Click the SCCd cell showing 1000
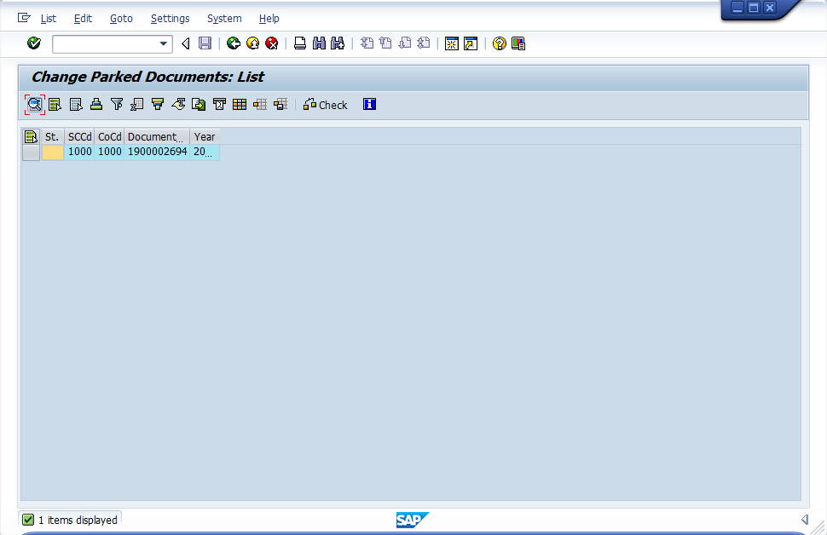The height and width of the screenshot is (535, 827). (x=79, y=152)
